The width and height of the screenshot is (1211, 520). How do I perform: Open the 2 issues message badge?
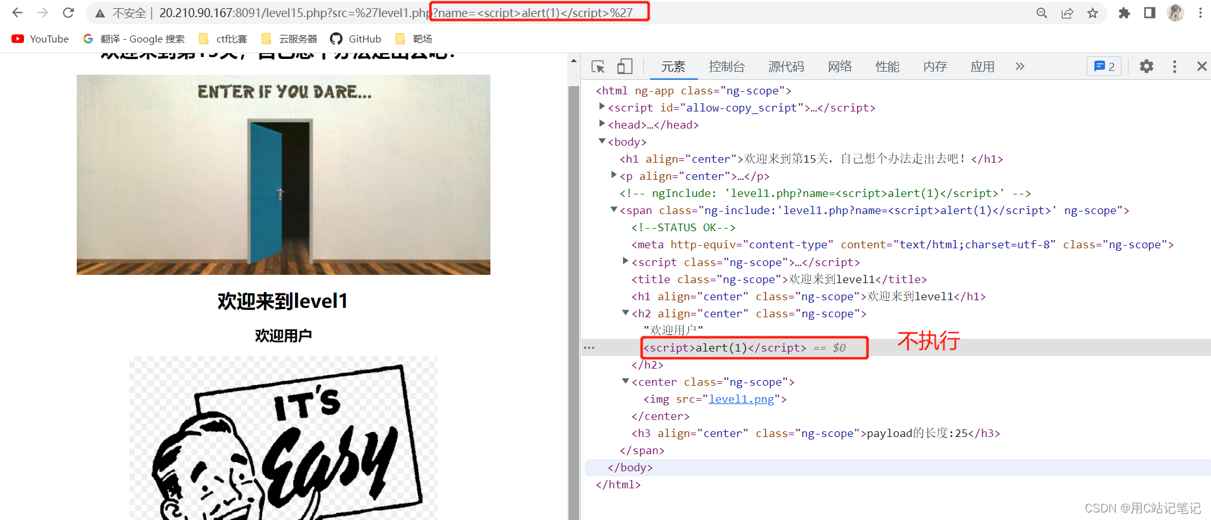(1104, 67)
